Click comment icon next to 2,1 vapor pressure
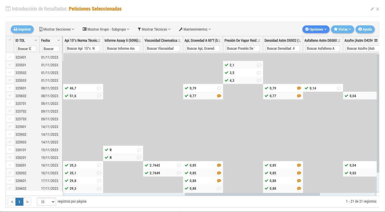 pos(259,65)
